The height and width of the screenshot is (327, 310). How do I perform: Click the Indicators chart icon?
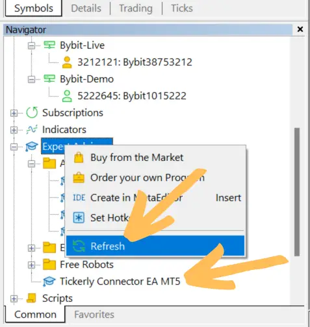pyautogui.click(x=32, y=130)
